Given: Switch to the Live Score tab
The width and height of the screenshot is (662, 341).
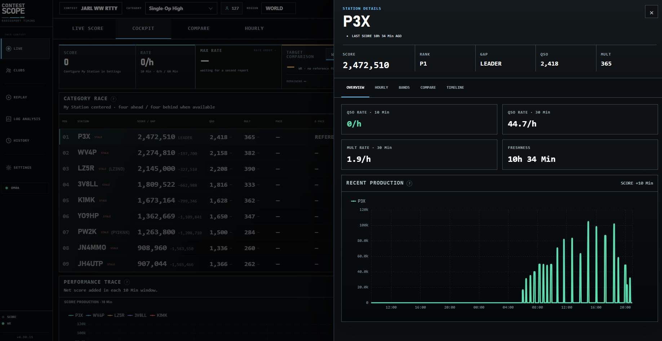Looking at the screenshot, I should pyautogui.click(x=88, y=28).
